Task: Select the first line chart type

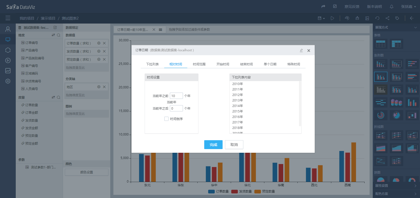Action: [x=381, y=135]
